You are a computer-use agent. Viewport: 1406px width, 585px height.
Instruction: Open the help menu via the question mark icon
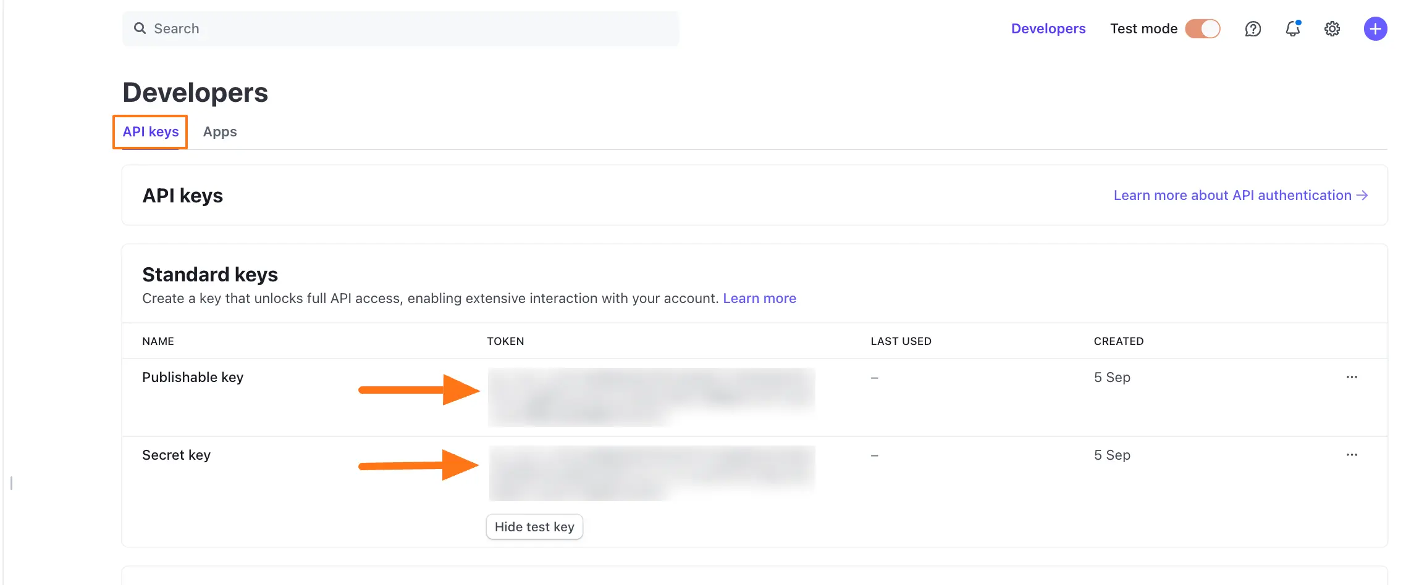1253,28
